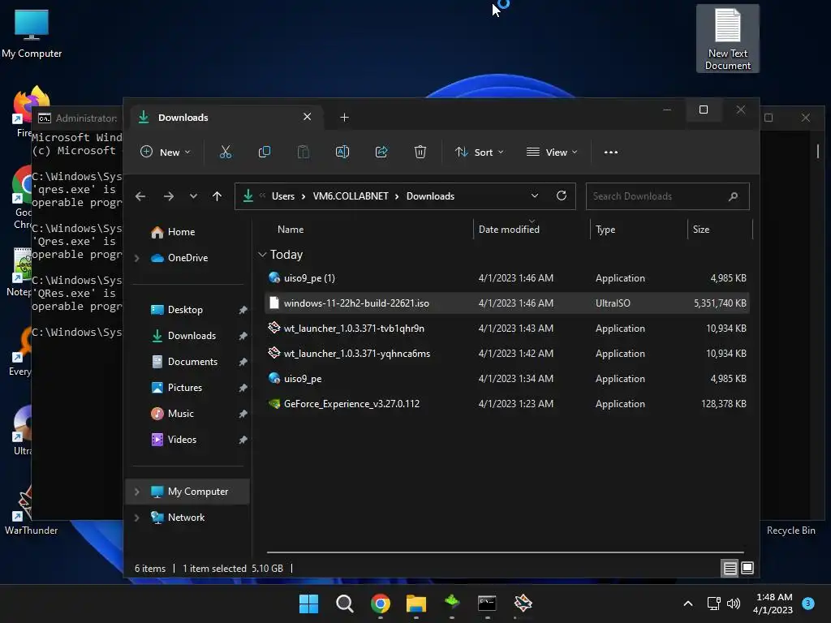Sort by Name column header
The width and height of the screenshot is (831, 623).
coord(291,230)
